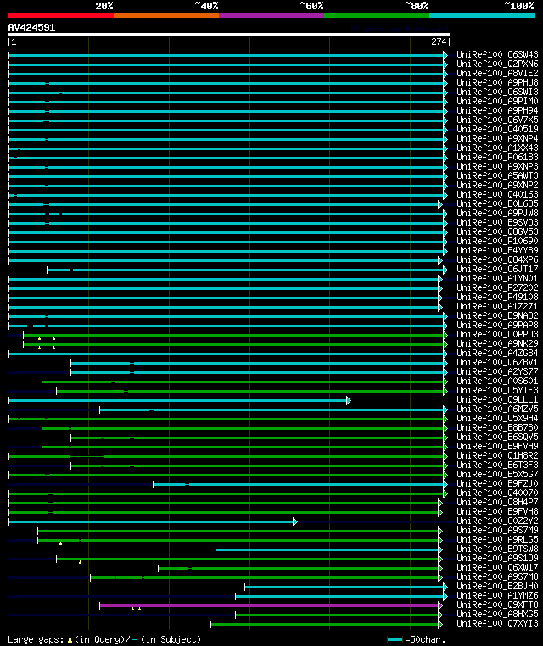Click the green alignment bar for A9NK29
This screenshot has width=543, height=646.
click(x=235, y=344)
